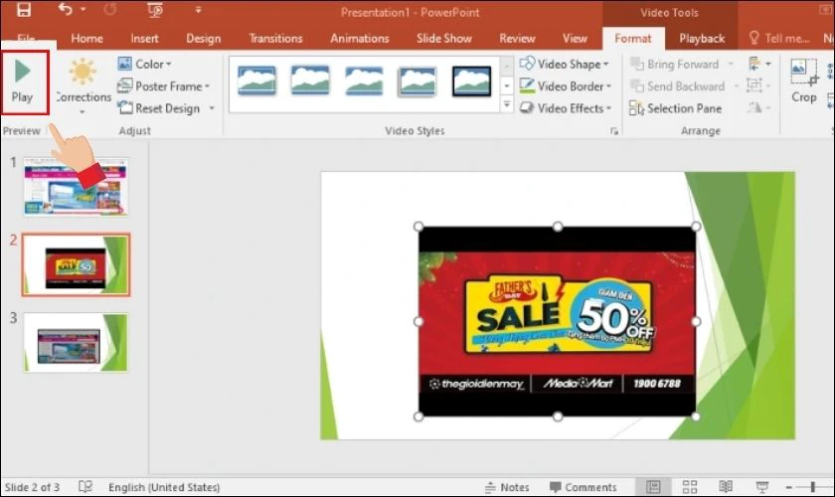The width and height of the screenshot is (835, 497).
Task: Apply the second video style thumbnail
Action: pos(310,81)
